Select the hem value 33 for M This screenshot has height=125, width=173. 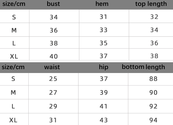point(103,30)
